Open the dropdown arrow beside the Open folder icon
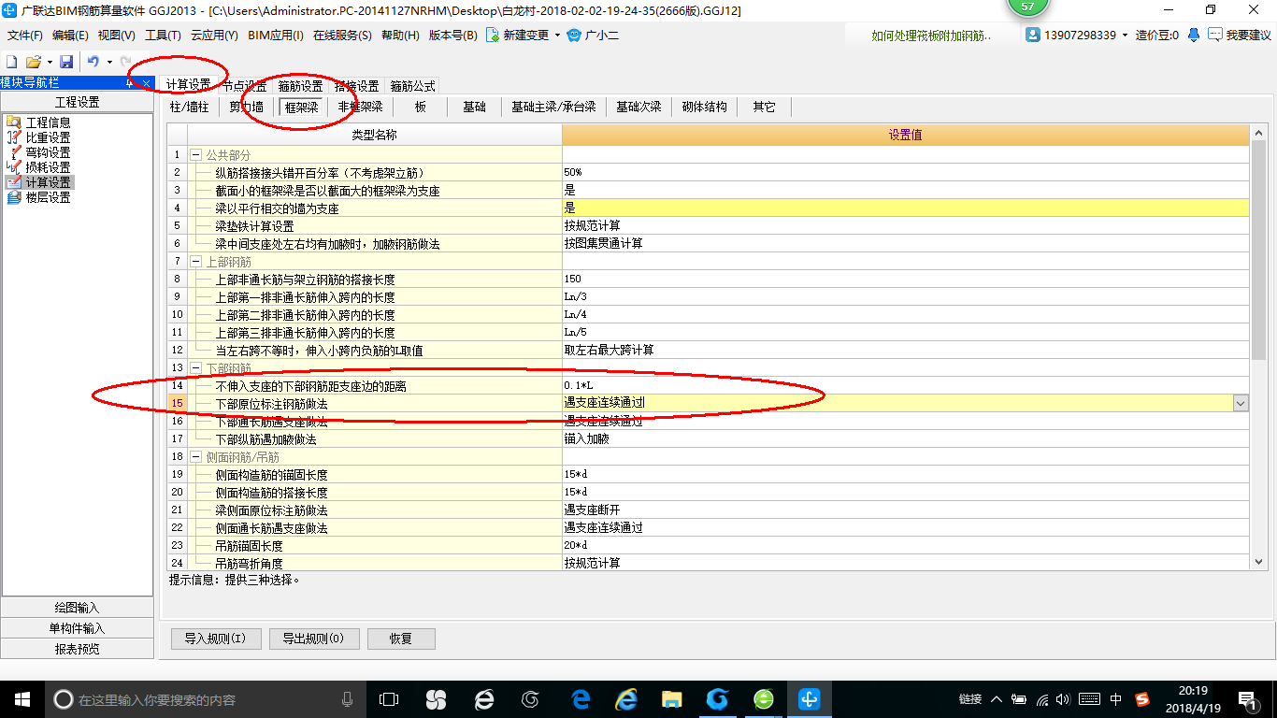 tap(50, 62)
